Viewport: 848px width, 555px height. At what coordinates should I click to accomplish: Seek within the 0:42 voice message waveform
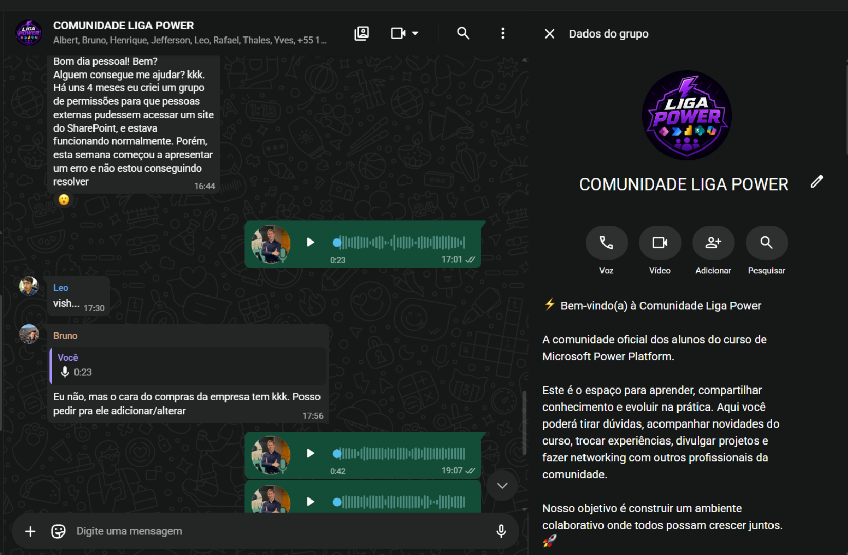pyautogui.click(x=399, y=453)
